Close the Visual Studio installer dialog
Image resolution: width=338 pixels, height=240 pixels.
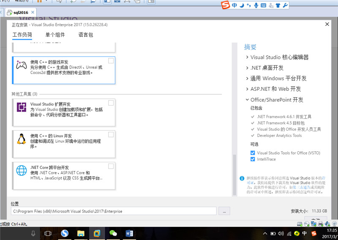click(x=327, y=24)
